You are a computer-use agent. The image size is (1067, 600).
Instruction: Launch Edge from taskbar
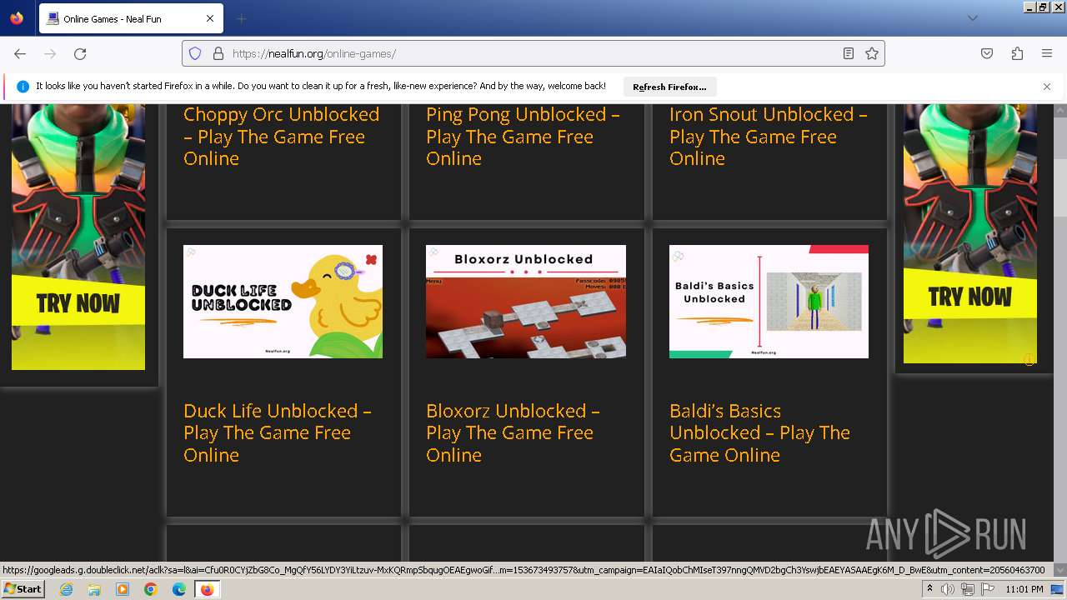(x=179, y=589)
